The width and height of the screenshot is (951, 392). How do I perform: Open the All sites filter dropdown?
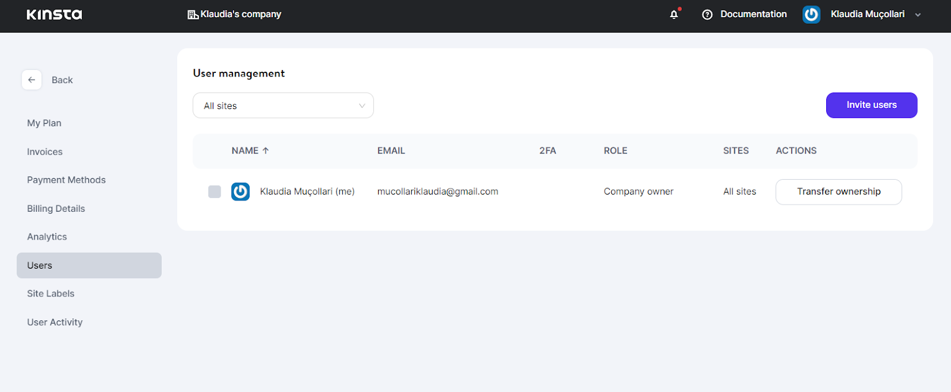(x=283, y=106)
